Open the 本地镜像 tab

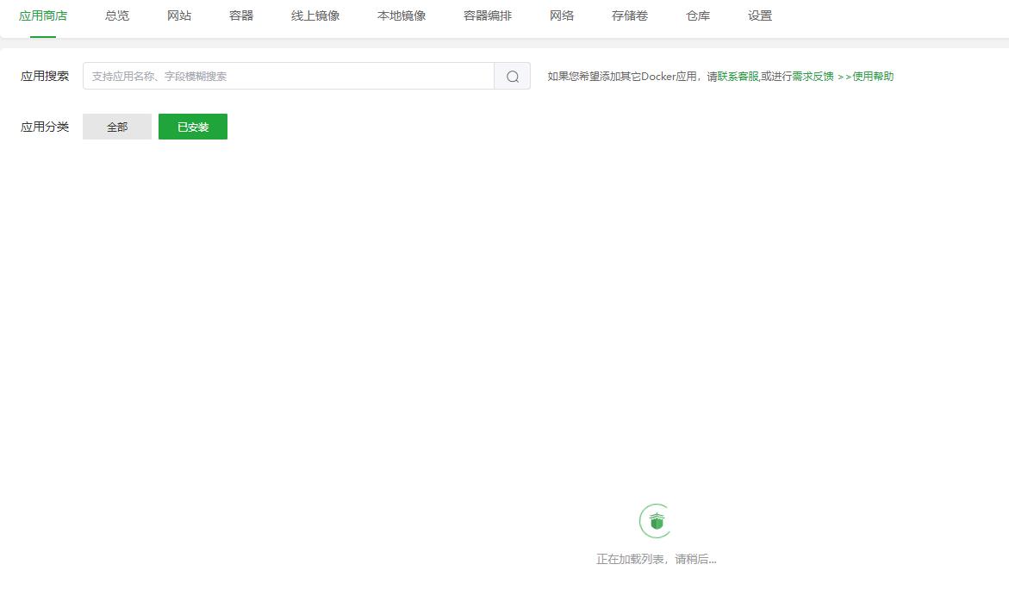point(402,16)
